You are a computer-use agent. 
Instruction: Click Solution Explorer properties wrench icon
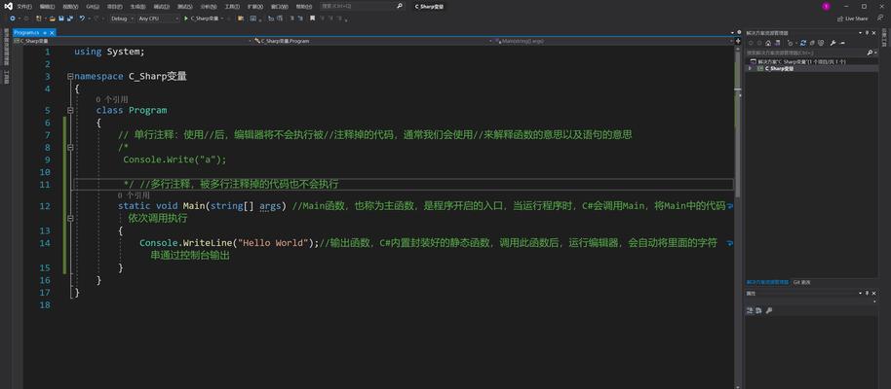[833, 43]
